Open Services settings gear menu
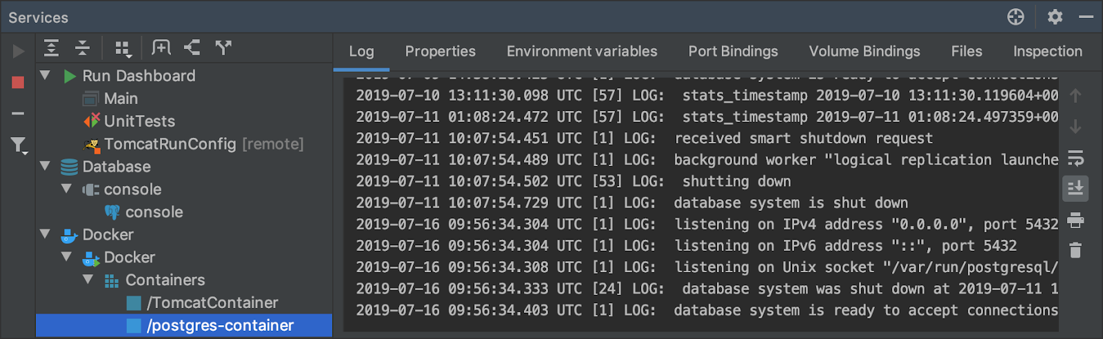Viewport: 1103px width, 339px height. point(1055,17)
